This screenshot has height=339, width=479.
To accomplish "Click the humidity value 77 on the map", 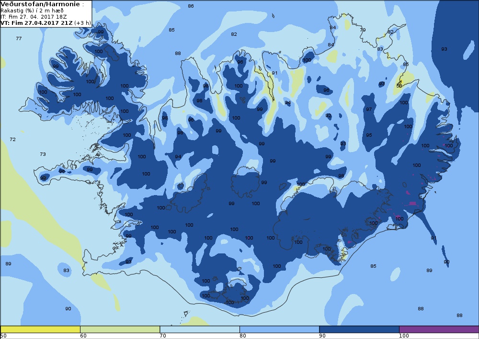I will (x=19, y=38).
